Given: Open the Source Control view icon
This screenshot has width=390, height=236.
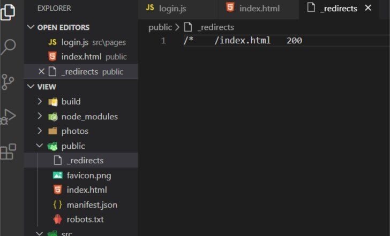Looking at the screenshot, I should pyautogui.click(x=8, y=82).
